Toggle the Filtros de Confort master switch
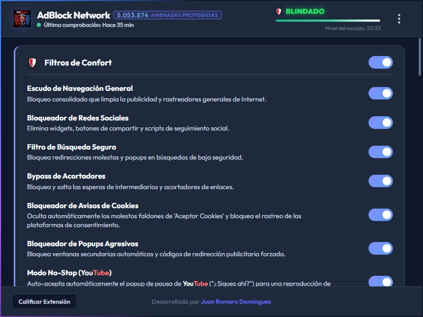The height and width of the screenshot is (317, 423). click(380, 62)
